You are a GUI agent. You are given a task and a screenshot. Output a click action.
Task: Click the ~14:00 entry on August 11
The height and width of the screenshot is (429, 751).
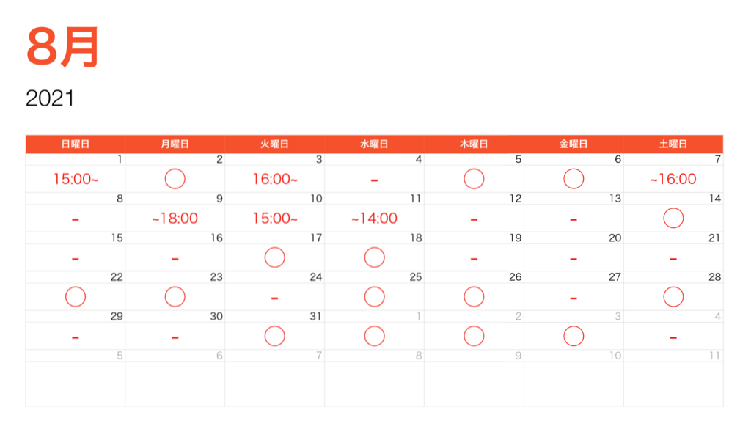tap(374, 218)
